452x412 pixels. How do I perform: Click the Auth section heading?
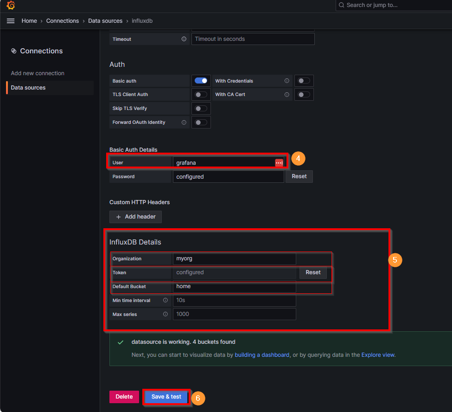pos(117,64)
